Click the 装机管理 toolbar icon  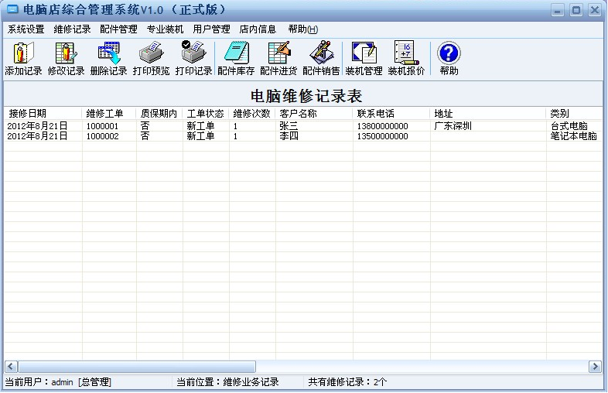click(x=364, y=59)
